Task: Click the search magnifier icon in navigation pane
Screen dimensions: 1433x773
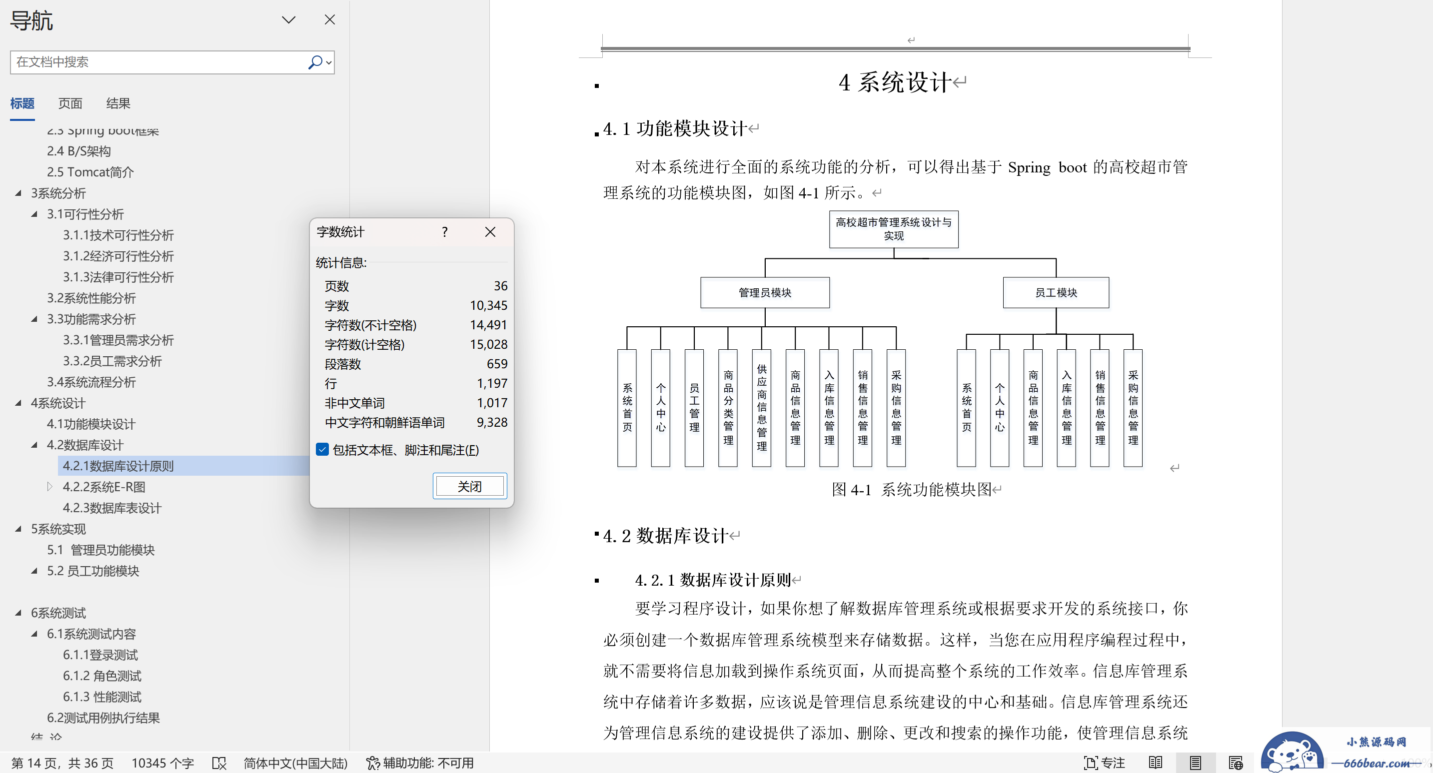Action: coord(315,62)
